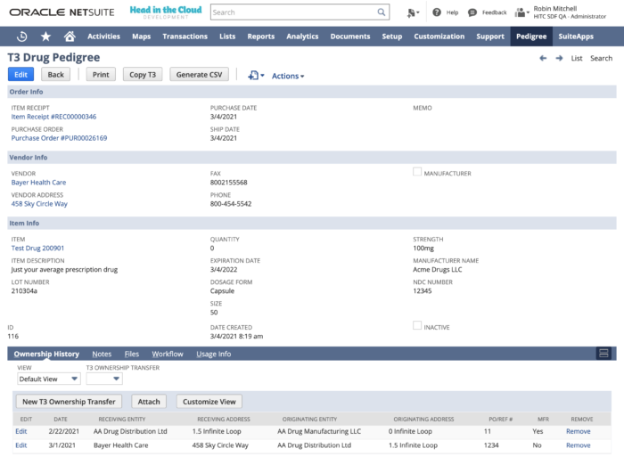Viewport: 624px width, 465px height.
Task: Click the Feedback speech bubble icon
Action: click(x=472, y=12)
